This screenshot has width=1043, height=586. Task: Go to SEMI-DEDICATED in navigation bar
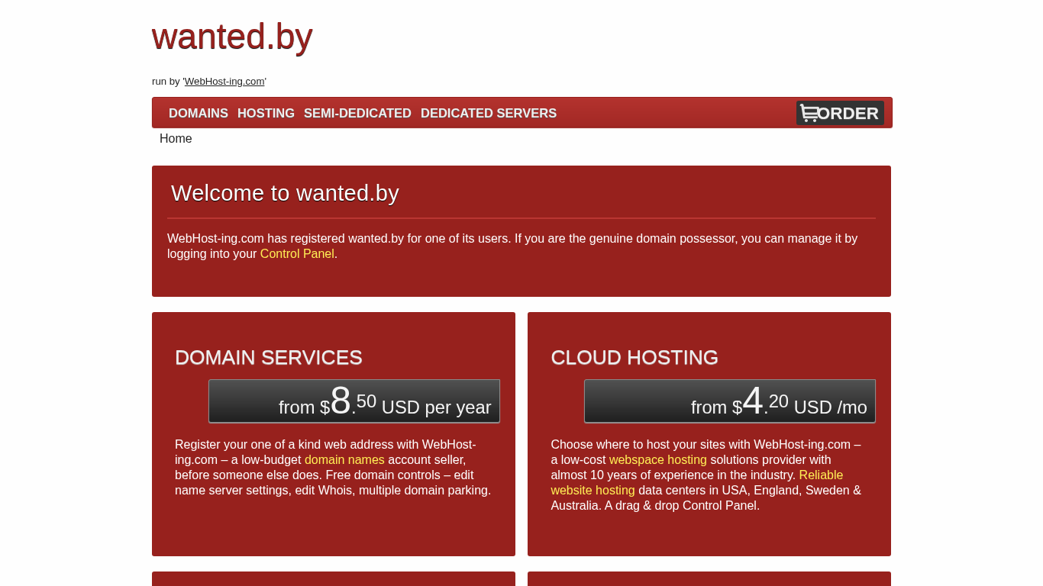pyautogui.click(x=357, y=114)
